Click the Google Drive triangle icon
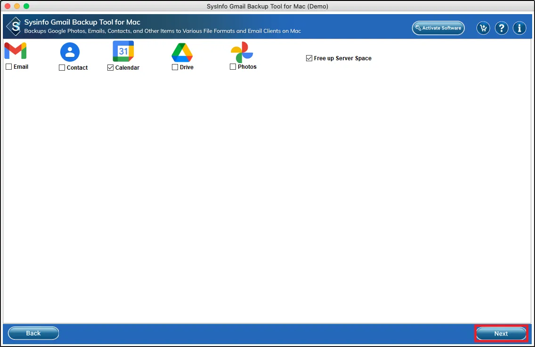Screen dimensions: 535x347 tap(182, 53)
